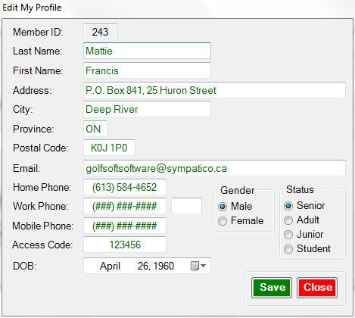Screen dimensions: 355x318
Task: Choose the Adult status radio button
Action: 288,220
